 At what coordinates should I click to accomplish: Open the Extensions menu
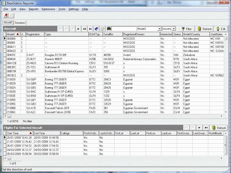coord(48,9)
